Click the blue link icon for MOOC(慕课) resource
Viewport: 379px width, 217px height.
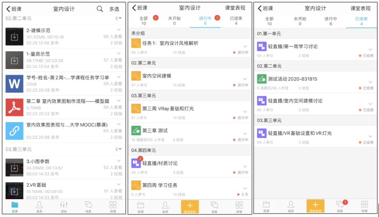coord(14,131)
